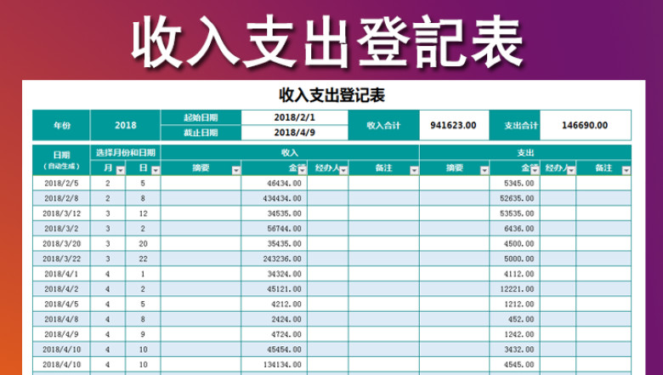Select date cell 2018/3/12

(61, 213)
